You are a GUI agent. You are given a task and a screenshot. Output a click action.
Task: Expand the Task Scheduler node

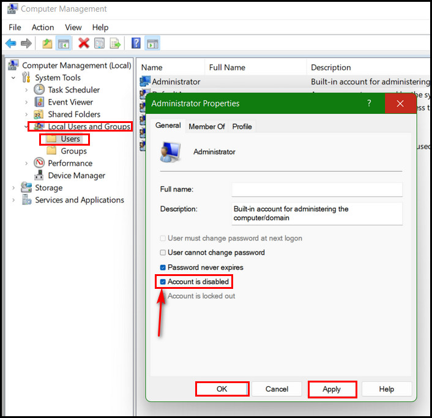pyautogui.click(x=26, y=90)
